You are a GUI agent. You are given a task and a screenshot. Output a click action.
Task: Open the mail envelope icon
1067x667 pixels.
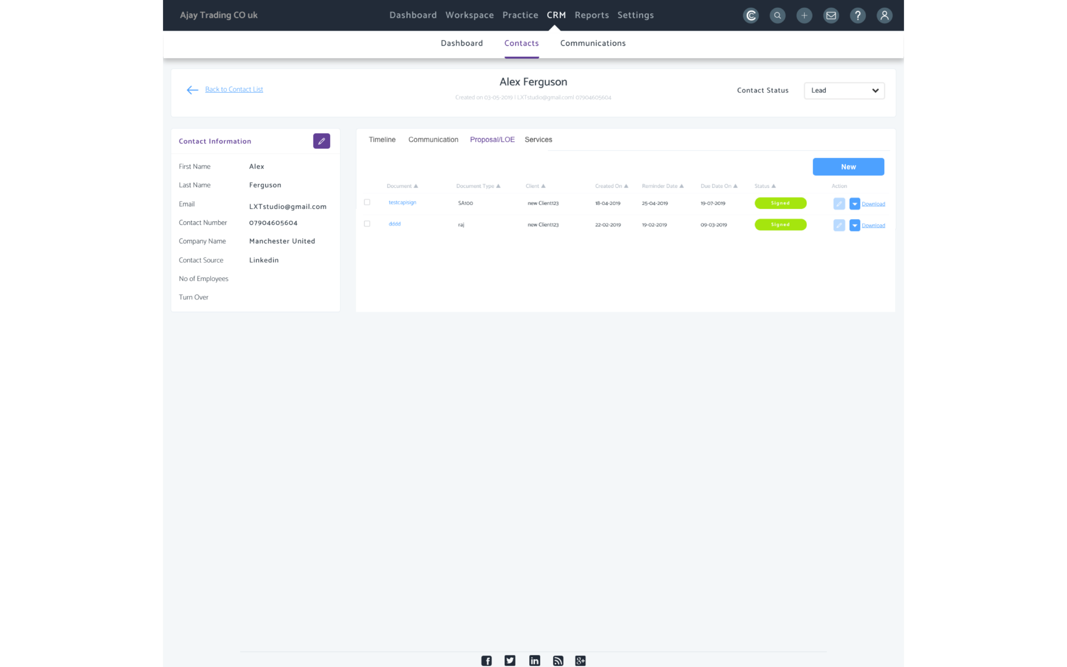click(x=831, y=15)
